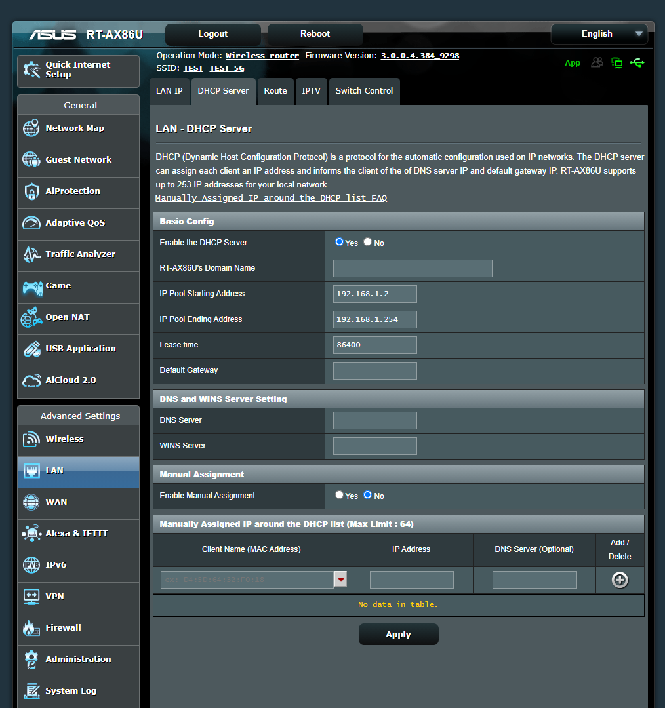
Task: Open the English language dropdown
Action: [598, 33]
